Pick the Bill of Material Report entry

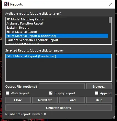click(22, 32)
